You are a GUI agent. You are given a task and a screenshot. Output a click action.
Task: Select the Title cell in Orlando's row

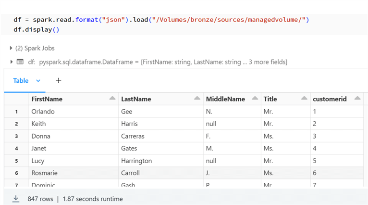coord(286,112)
